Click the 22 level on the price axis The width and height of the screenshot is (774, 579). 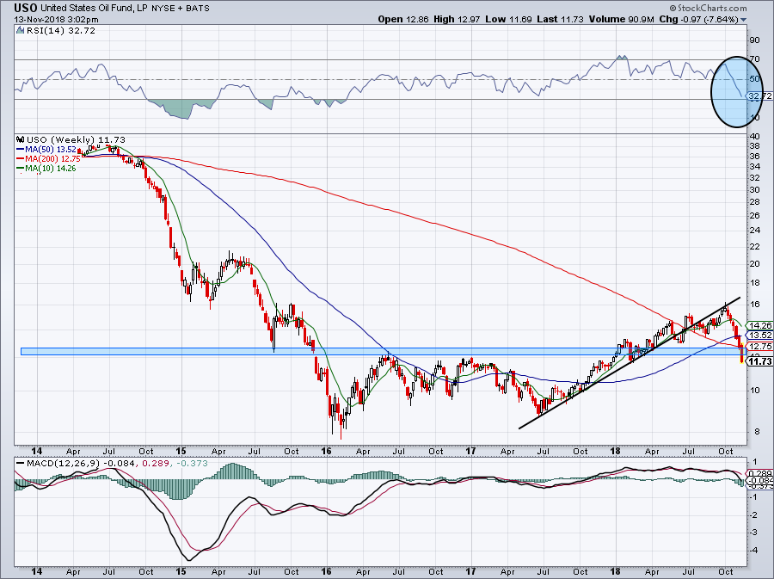click(x=755, y=246)
